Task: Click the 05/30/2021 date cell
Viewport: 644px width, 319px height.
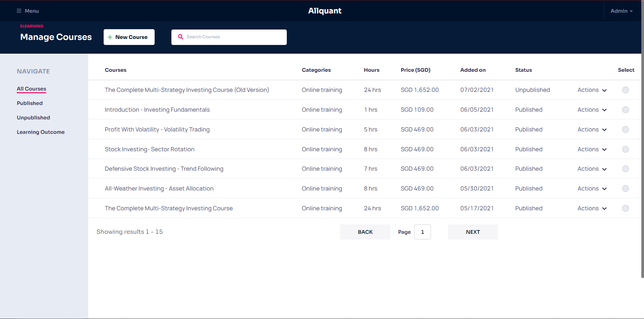Action: click(477, 189)
